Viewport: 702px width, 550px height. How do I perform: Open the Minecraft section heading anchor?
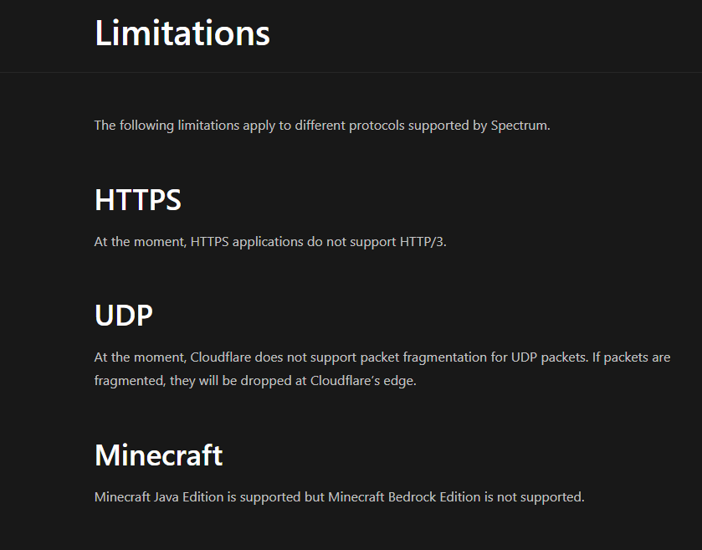pos(158,455)
